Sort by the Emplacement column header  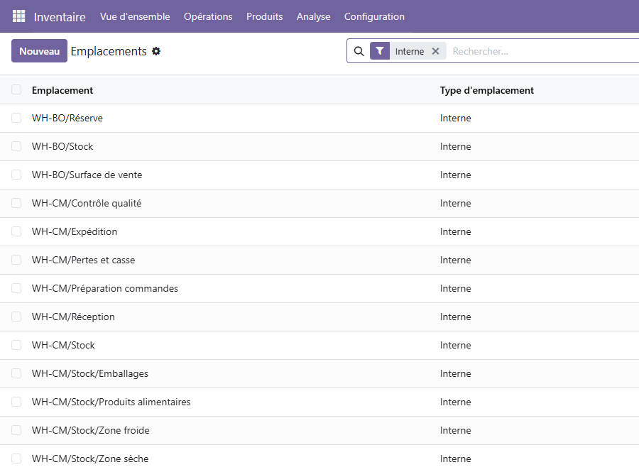[x=62, y=90]
